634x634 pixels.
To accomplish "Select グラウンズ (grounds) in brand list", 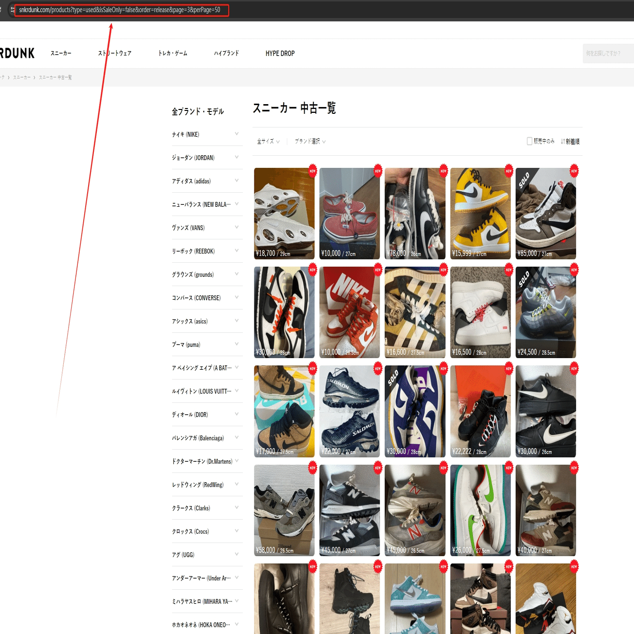I will (x=207, y=274).
